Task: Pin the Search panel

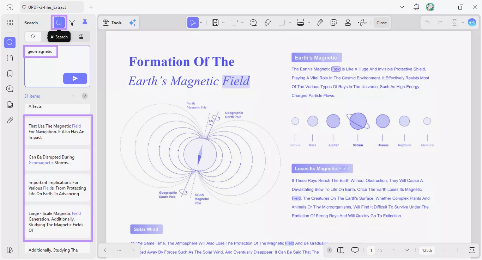Action: pos(85,23)
